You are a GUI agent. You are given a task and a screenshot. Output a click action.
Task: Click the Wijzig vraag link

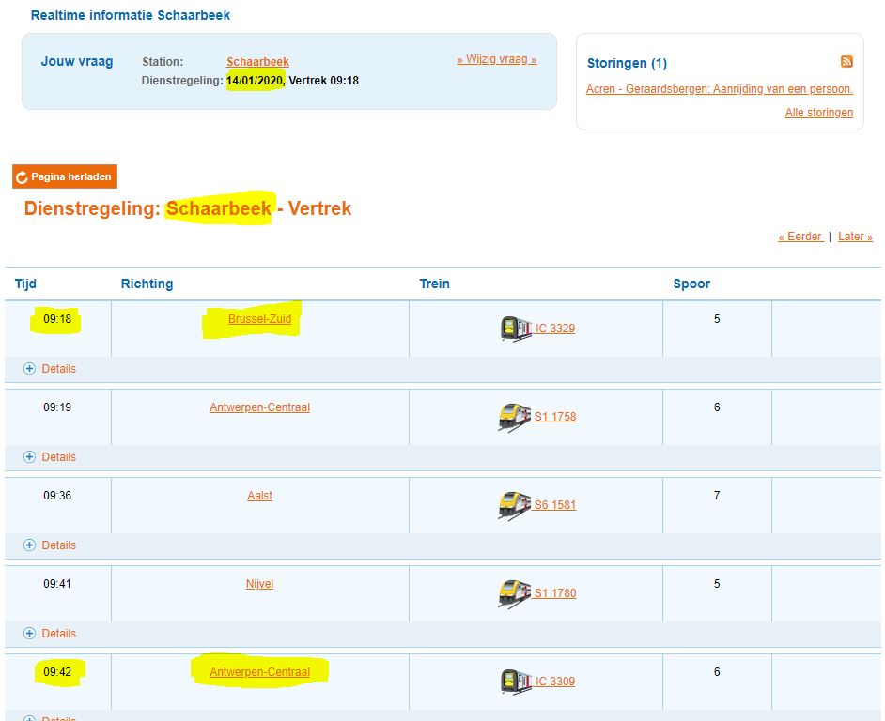pos(496,59)
